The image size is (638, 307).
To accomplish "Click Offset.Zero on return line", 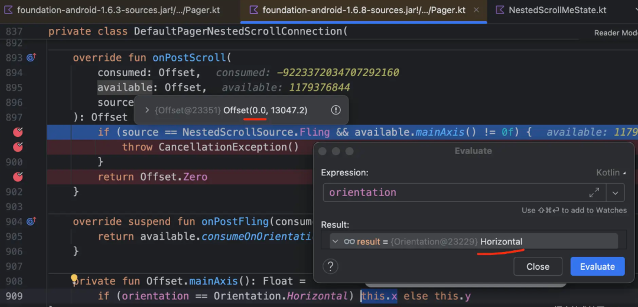I will 174,177.
